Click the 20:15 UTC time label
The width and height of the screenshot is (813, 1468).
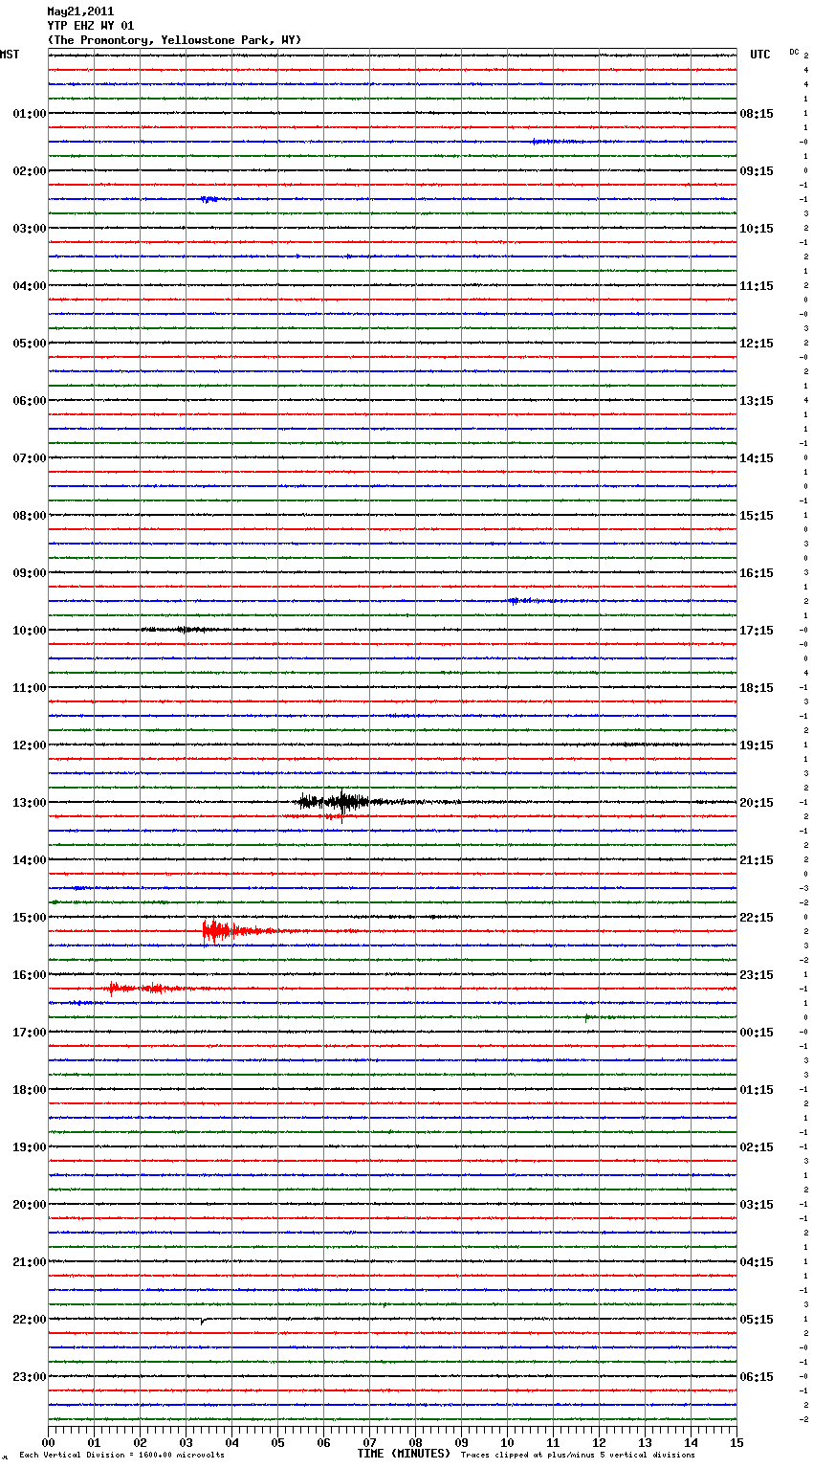click(757, 803)
